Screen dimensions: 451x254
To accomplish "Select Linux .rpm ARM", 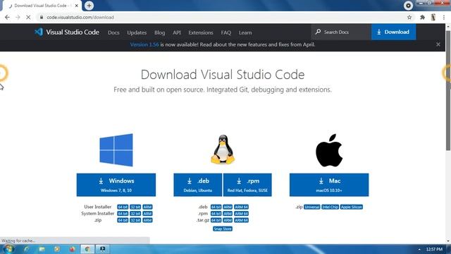I will point(228,213).
